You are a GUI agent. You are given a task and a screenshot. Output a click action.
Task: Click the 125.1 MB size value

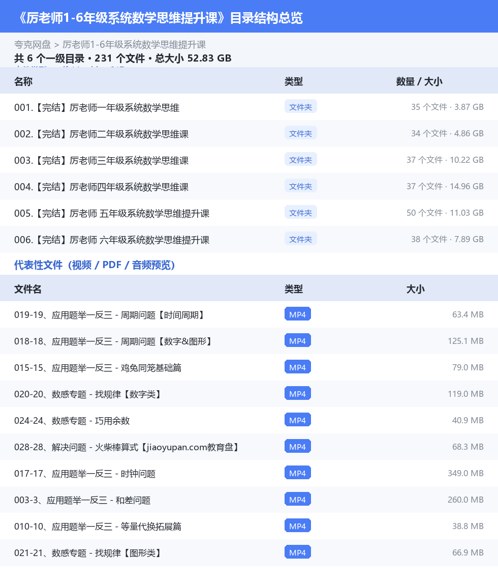point(466,341)
